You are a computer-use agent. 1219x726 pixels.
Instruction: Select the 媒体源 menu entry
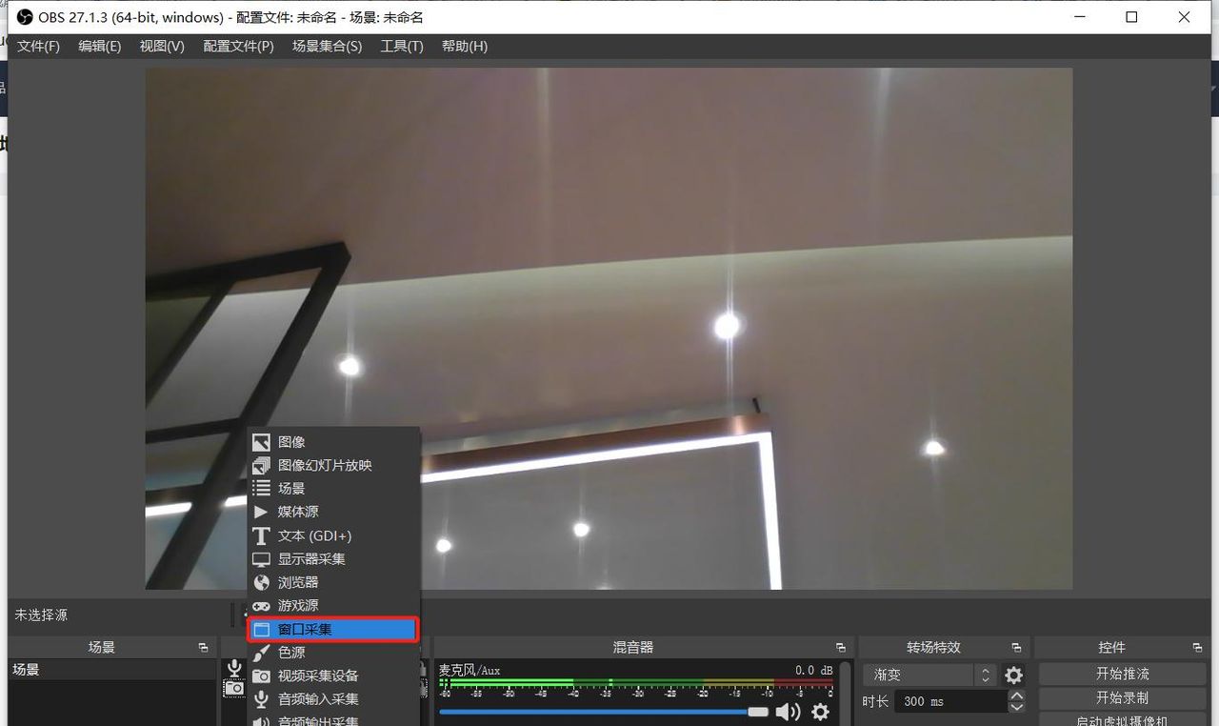pos(333,512)
